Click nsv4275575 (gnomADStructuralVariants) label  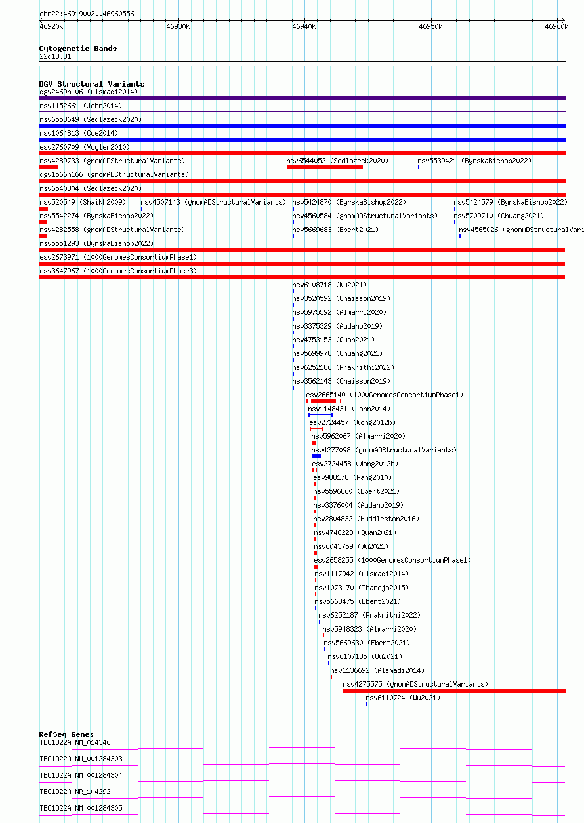tap(416, 685)
